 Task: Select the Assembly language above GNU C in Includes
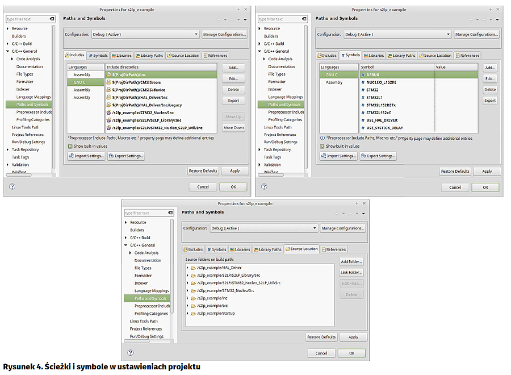point(82,75)
